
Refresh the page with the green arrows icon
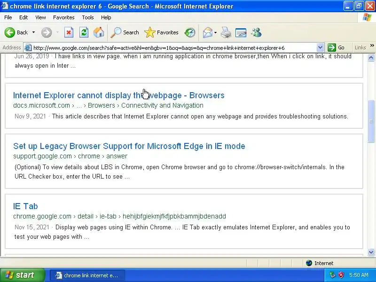(84, 32)
